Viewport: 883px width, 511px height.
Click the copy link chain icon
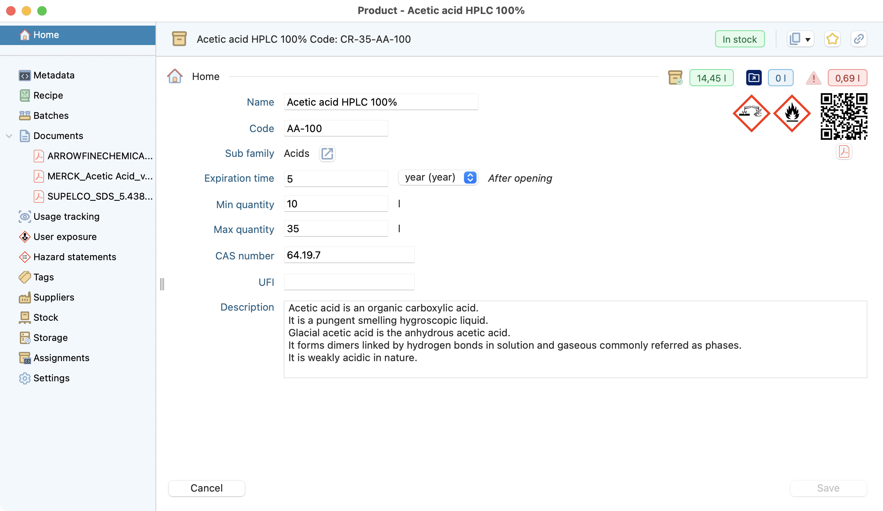coord(859,39)
